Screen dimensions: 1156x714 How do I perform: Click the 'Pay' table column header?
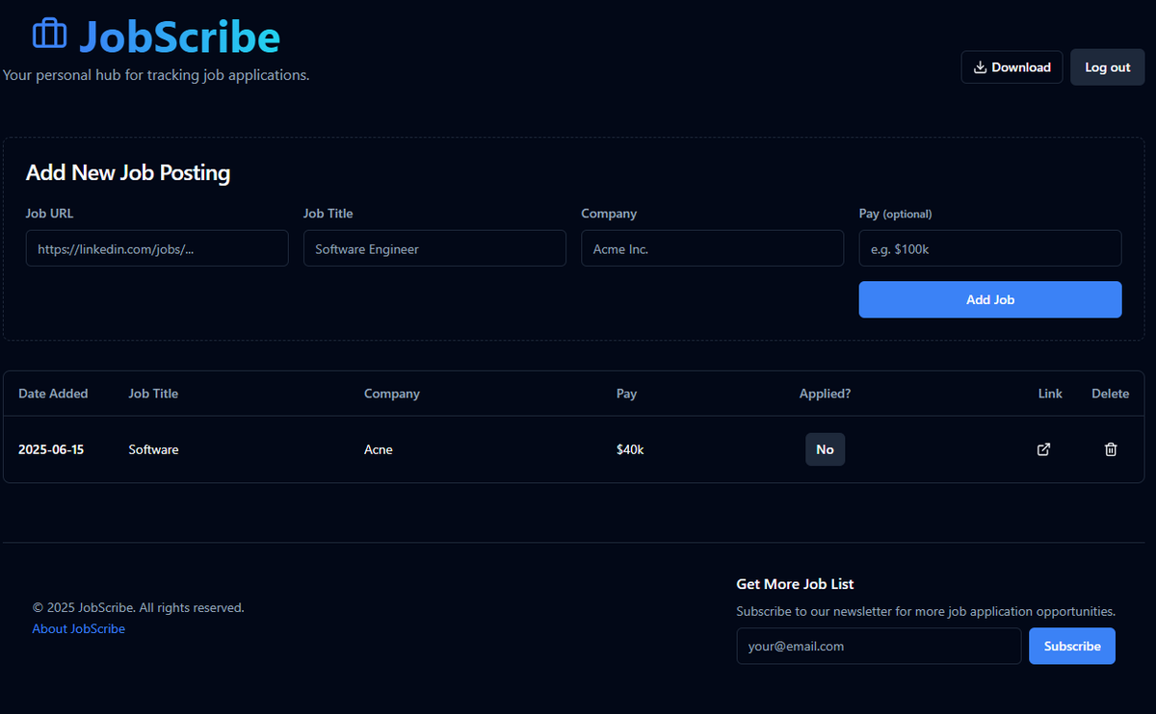(626, 394)
